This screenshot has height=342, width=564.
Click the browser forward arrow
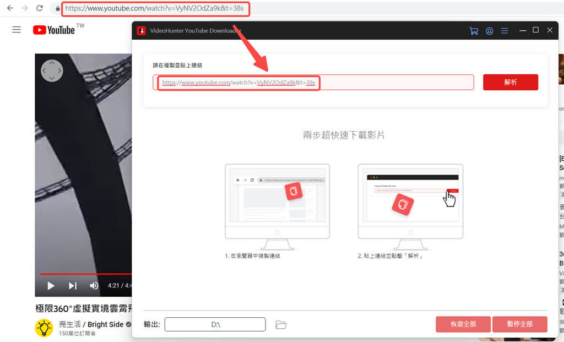coord(24,8)
